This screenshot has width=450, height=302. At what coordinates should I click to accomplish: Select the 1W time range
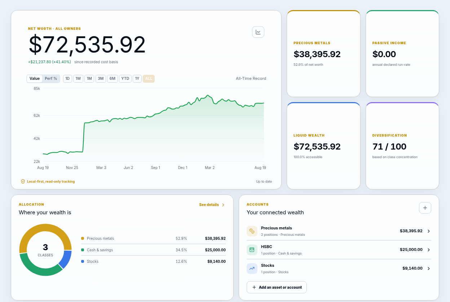(x=78, y=78)
